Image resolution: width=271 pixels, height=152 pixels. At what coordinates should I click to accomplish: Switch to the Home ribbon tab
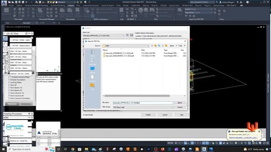11,5
